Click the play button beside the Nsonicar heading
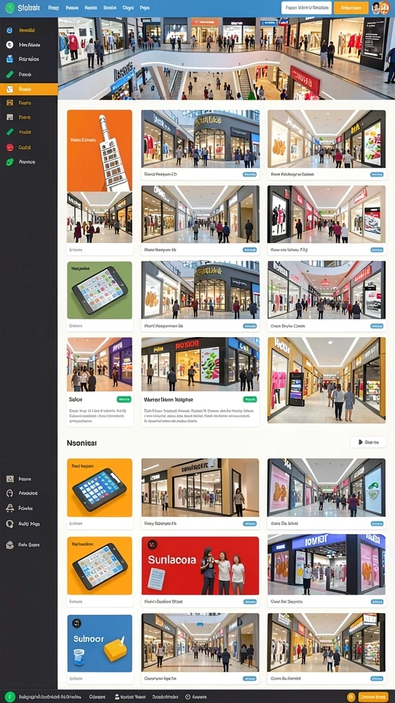 (368, 442)
